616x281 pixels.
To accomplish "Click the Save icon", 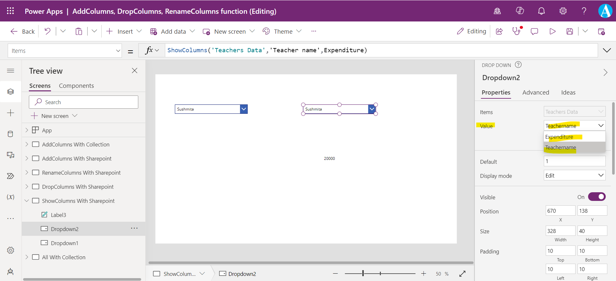I will tap(569, 31).
